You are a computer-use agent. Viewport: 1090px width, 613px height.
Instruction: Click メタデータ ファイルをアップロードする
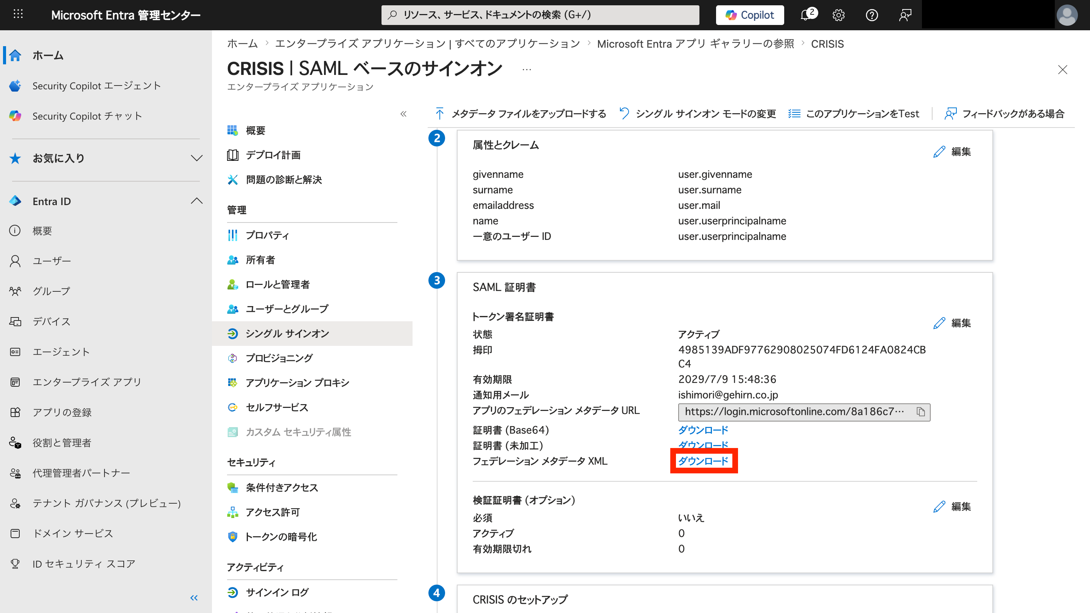point(520,114)
